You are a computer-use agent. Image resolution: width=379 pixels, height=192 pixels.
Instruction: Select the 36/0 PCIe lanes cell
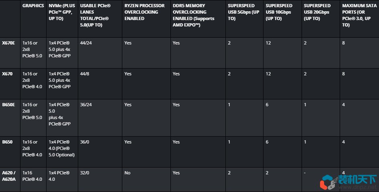[85, 142]
